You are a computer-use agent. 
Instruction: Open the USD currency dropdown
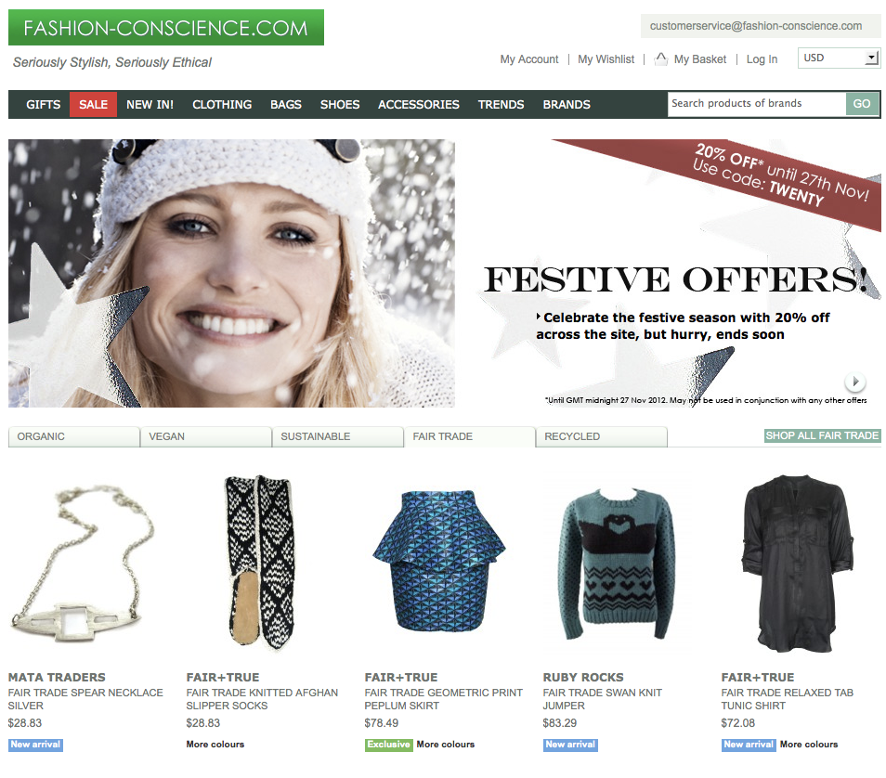tap(840, 58)
